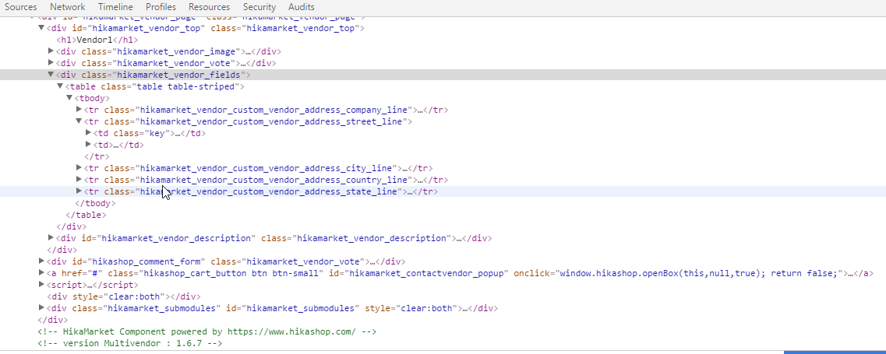Expand the hikashop_comment_form div
Screen dimensions: 886x354
coord(42,261)
